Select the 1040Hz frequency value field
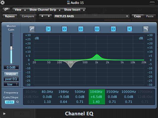Viewport: 158px width, 118px height. coord(96,92)
